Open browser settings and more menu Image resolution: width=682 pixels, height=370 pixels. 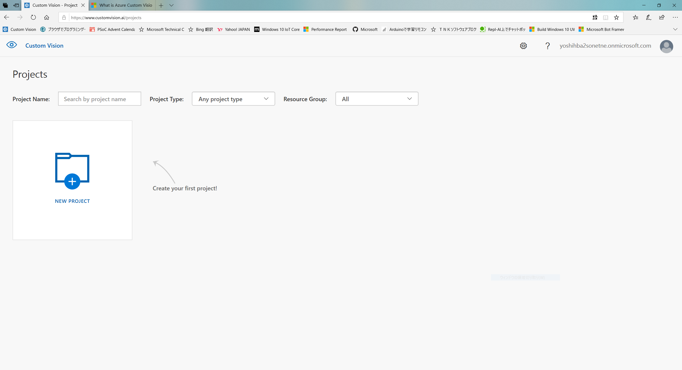[675, 18]
